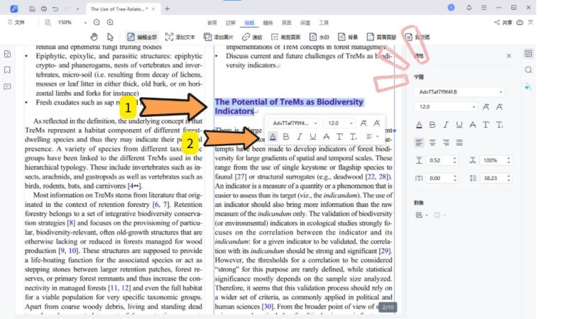This screenshot has width=568, height=319.
Task: Set justified alignment in properties panel
Action: 459,142
